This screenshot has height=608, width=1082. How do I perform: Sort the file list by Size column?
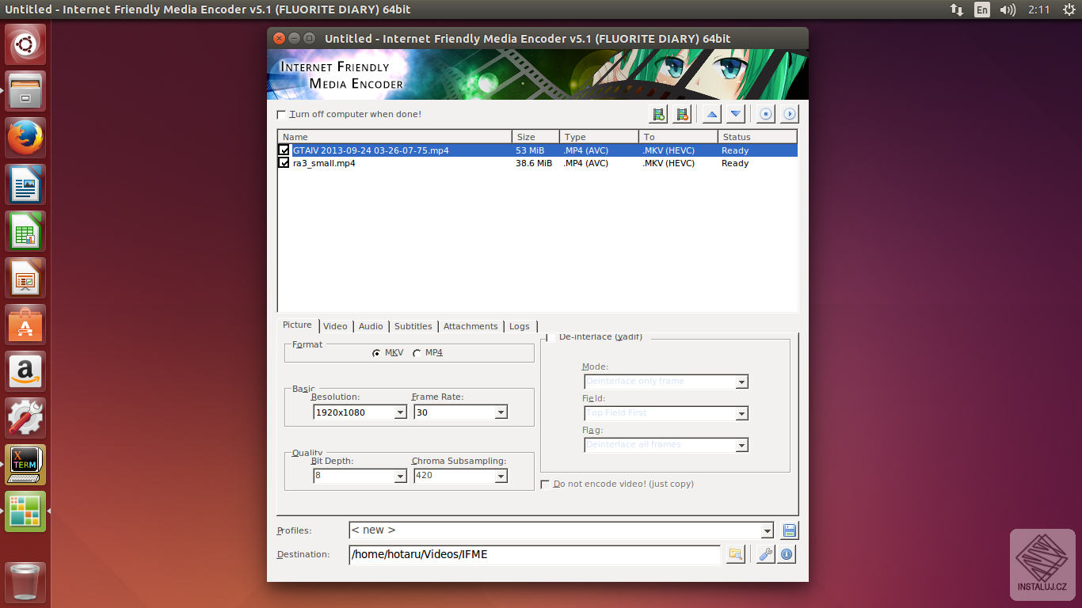(x=535, y=137)
